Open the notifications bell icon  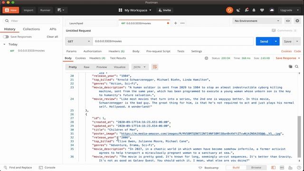coord(254,10)
